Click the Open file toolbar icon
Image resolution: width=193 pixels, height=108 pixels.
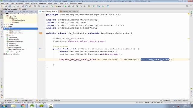[x=2, y=6]
